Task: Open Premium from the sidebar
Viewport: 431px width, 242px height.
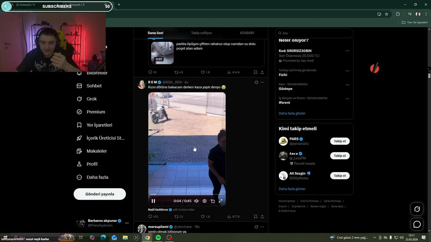Action: coord(91,112)
